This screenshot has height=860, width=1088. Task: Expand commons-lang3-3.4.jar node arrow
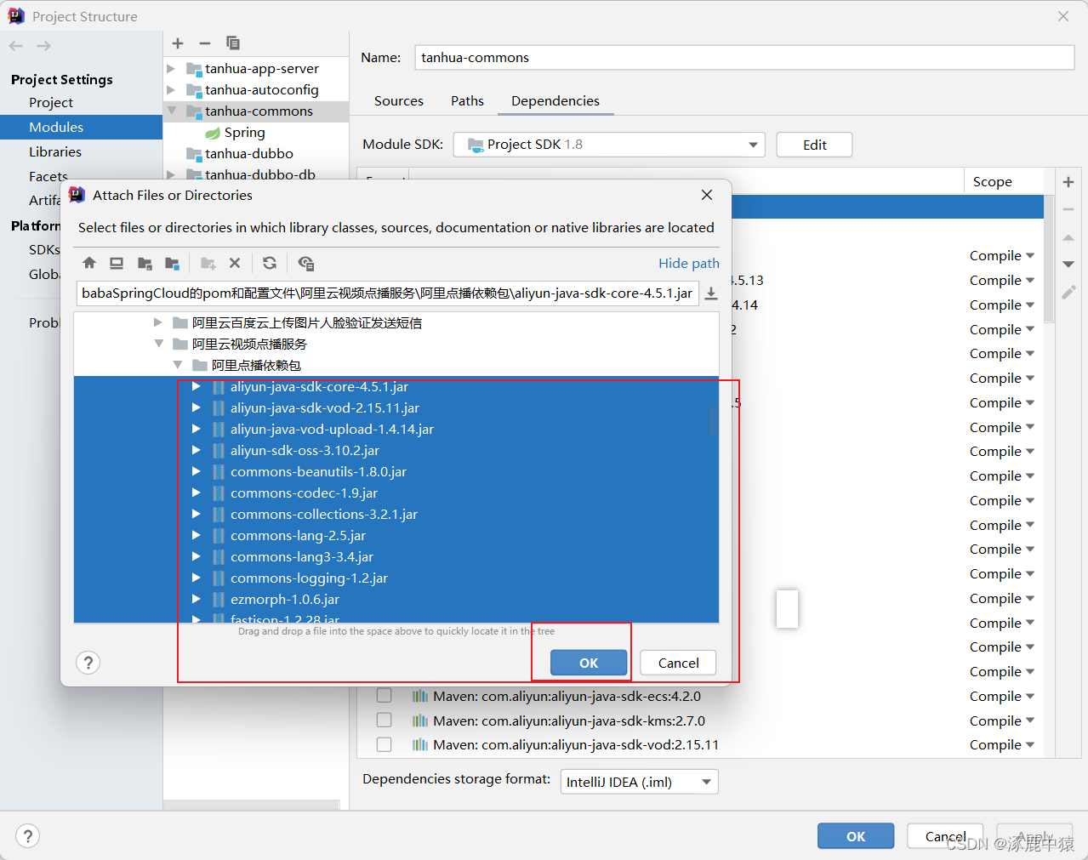pos(197,556)
